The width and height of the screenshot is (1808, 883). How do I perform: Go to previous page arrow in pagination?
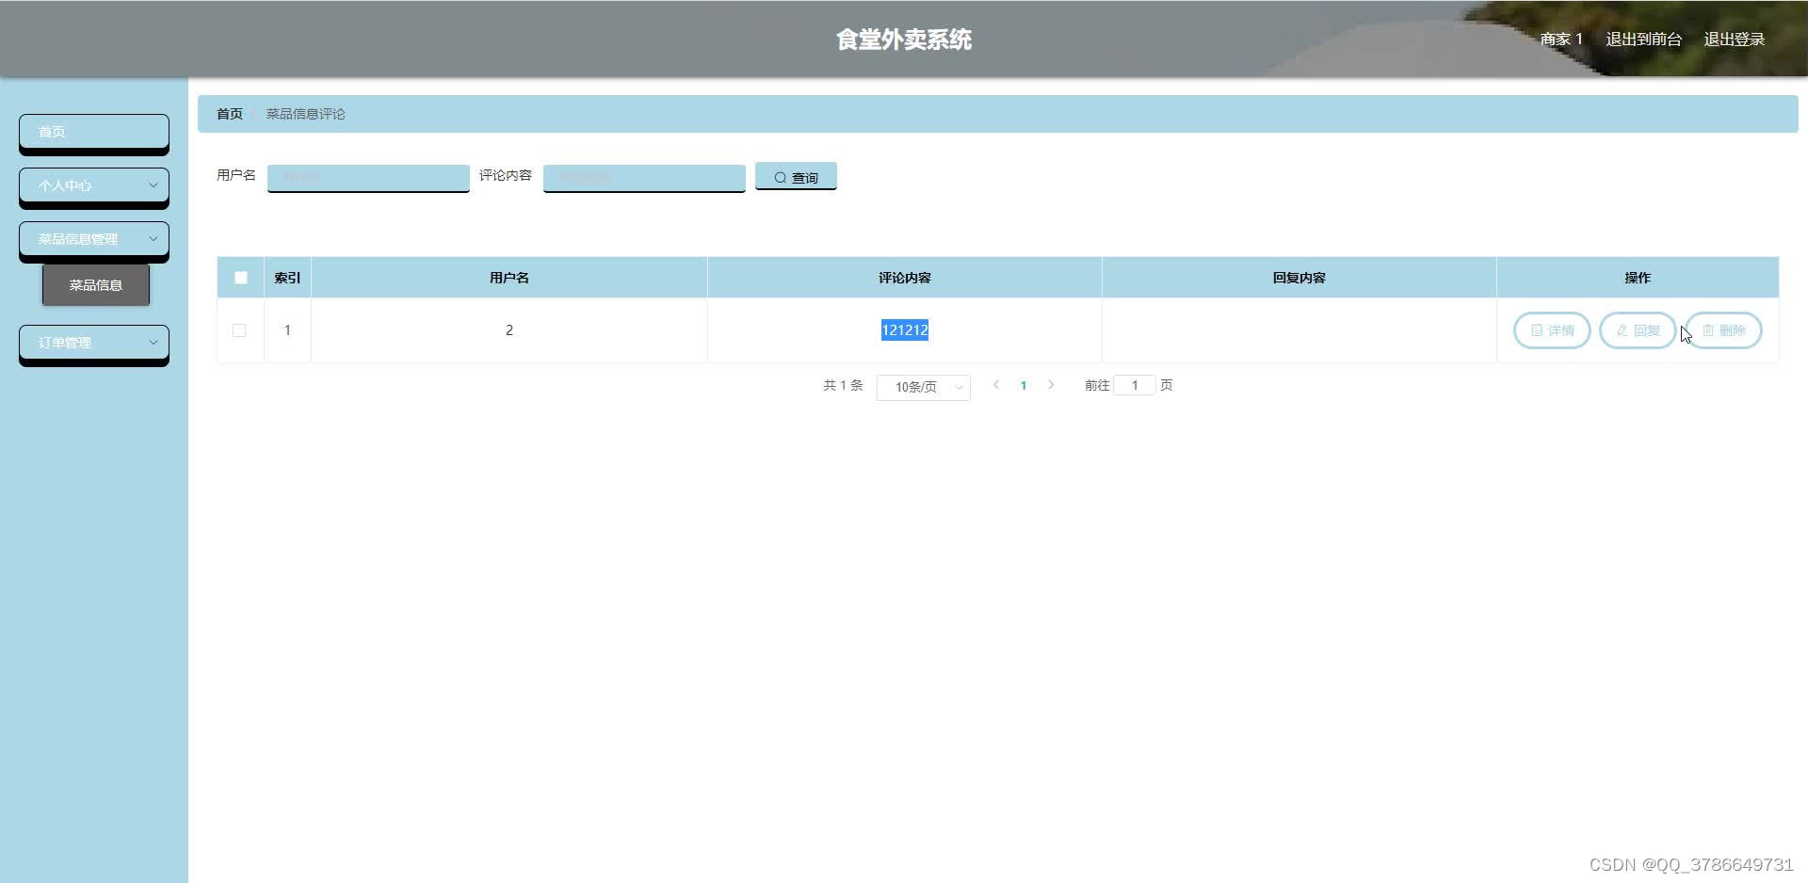996,385
